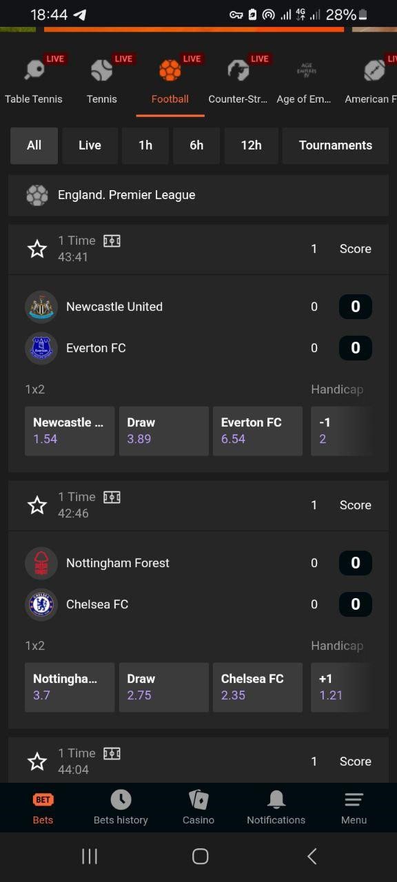Viewport: 397px width, 882px height.
Task: Open the football pitch view for Nottingham match
Action: pos(112,497)
